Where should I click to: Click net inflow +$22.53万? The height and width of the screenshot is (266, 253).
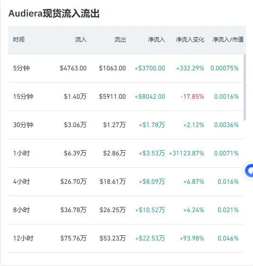[x=150, y=238]
